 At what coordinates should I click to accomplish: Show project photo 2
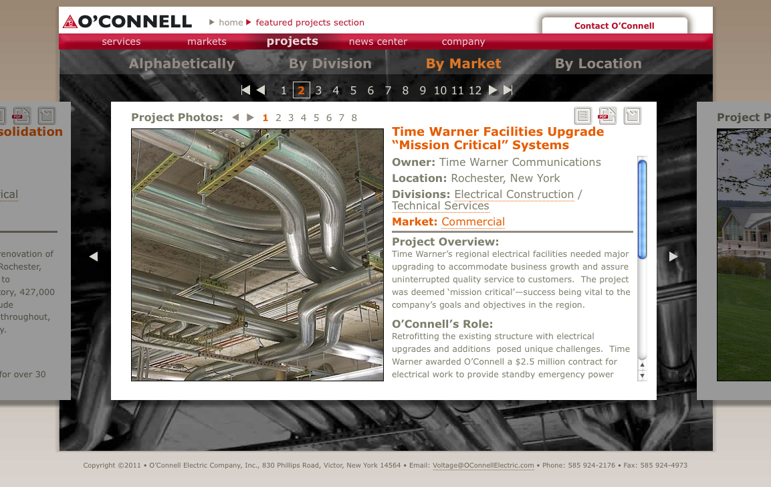click(278, 118)
